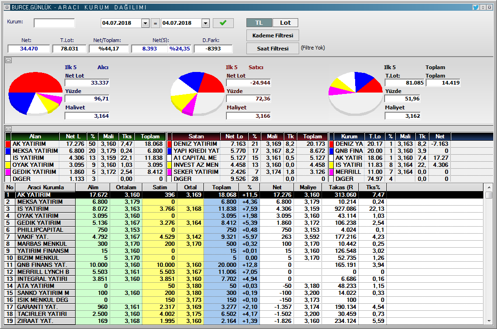The width and height of the screenshot is (497, 329).
Task: Click the No column header in main table
Action: pos(10,187)
